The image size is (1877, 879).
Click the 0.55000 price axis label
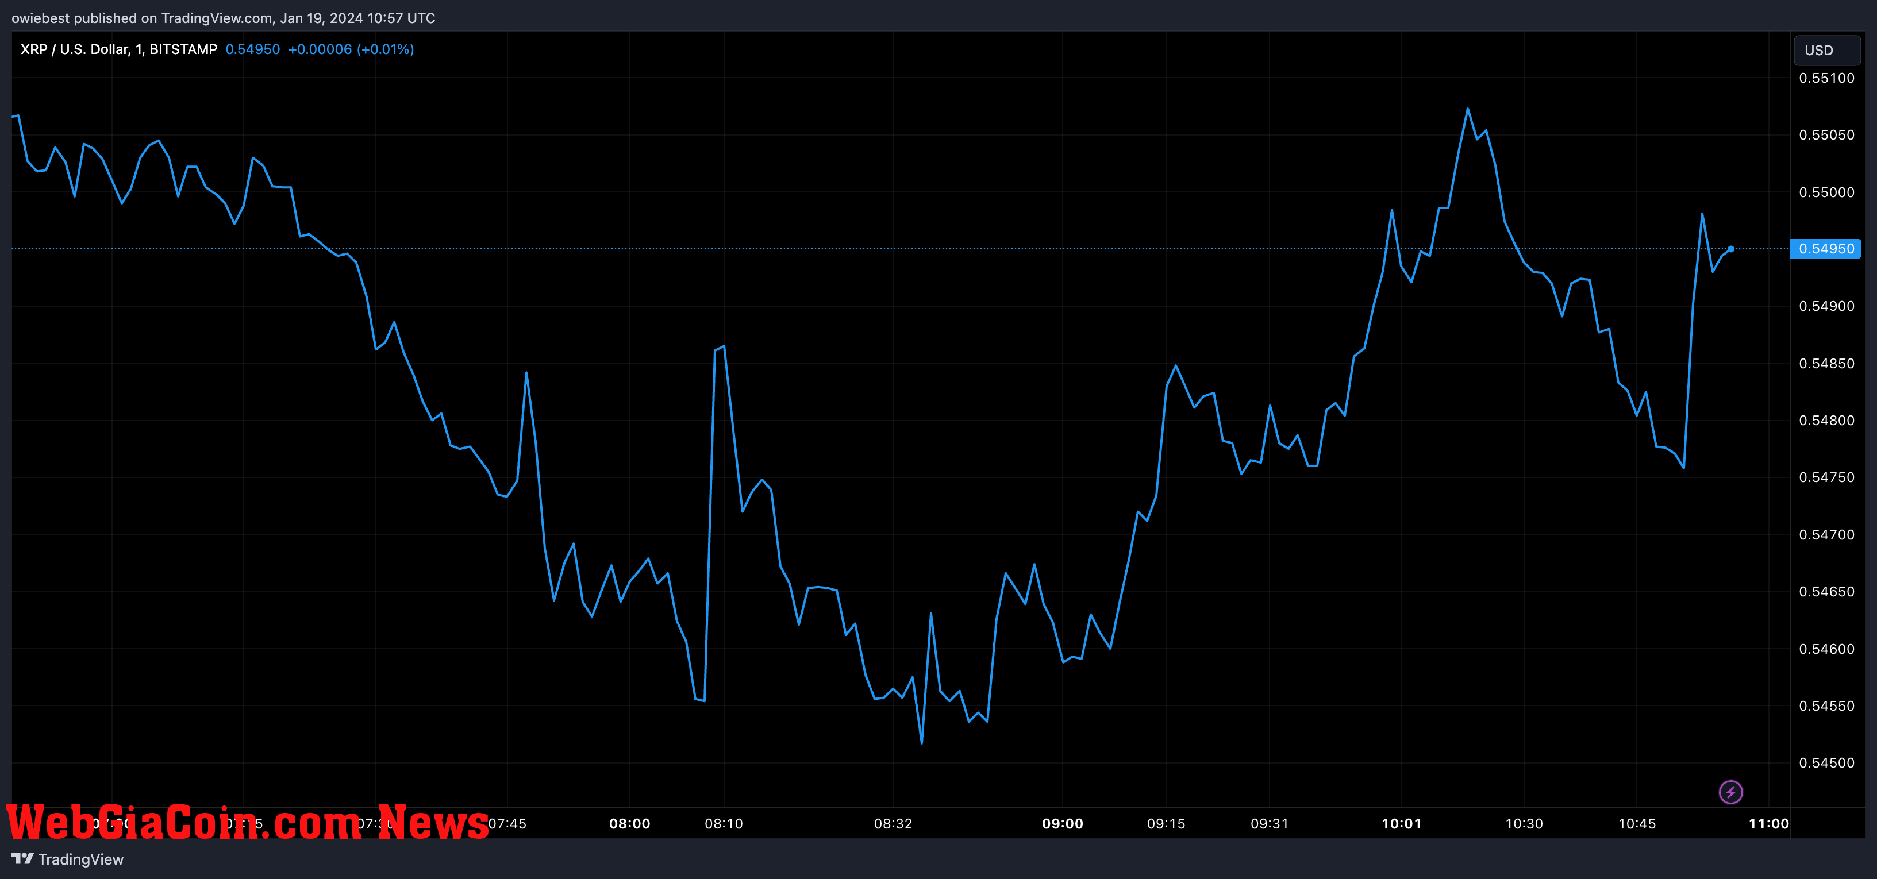pyautogui.click(x=1827, y=192)
